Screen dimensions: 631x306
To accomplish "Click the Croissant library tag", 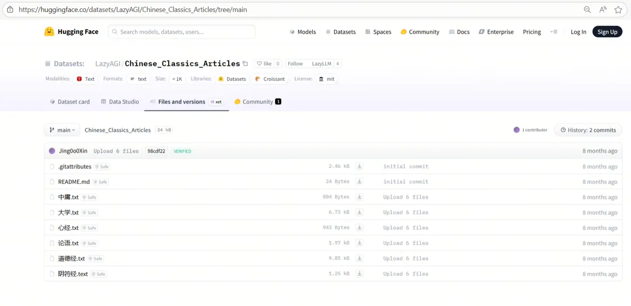I will click(270, 79).
